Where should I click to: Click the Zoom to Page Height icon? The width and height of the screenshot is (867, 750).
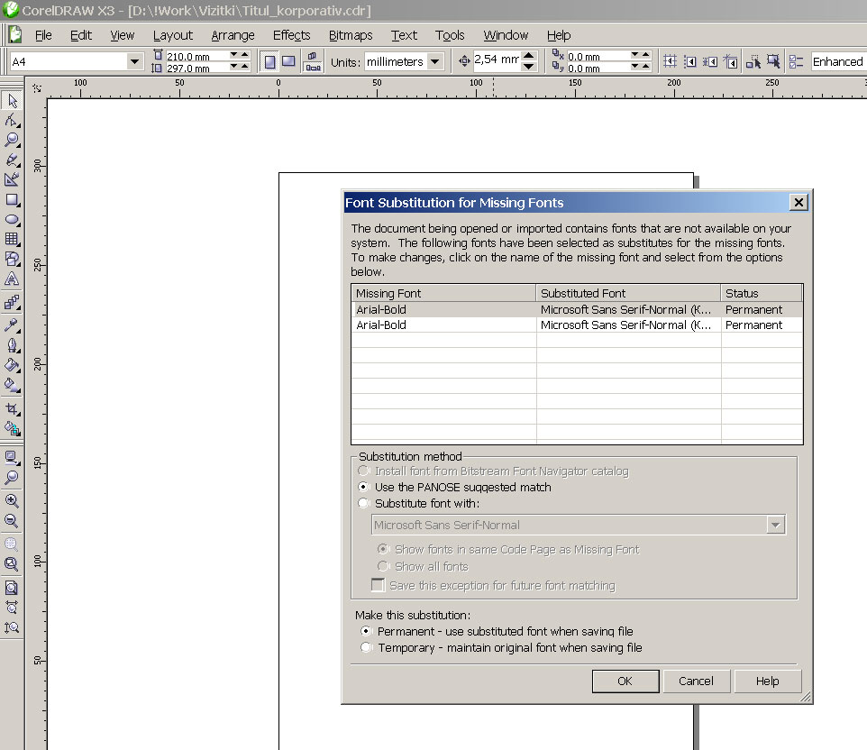click(12, 627)
